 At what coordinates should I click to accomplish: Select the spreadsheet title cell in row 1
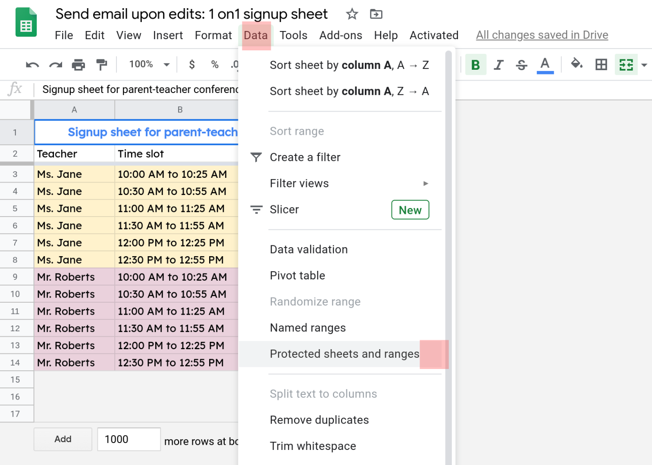tap(136, 132)
